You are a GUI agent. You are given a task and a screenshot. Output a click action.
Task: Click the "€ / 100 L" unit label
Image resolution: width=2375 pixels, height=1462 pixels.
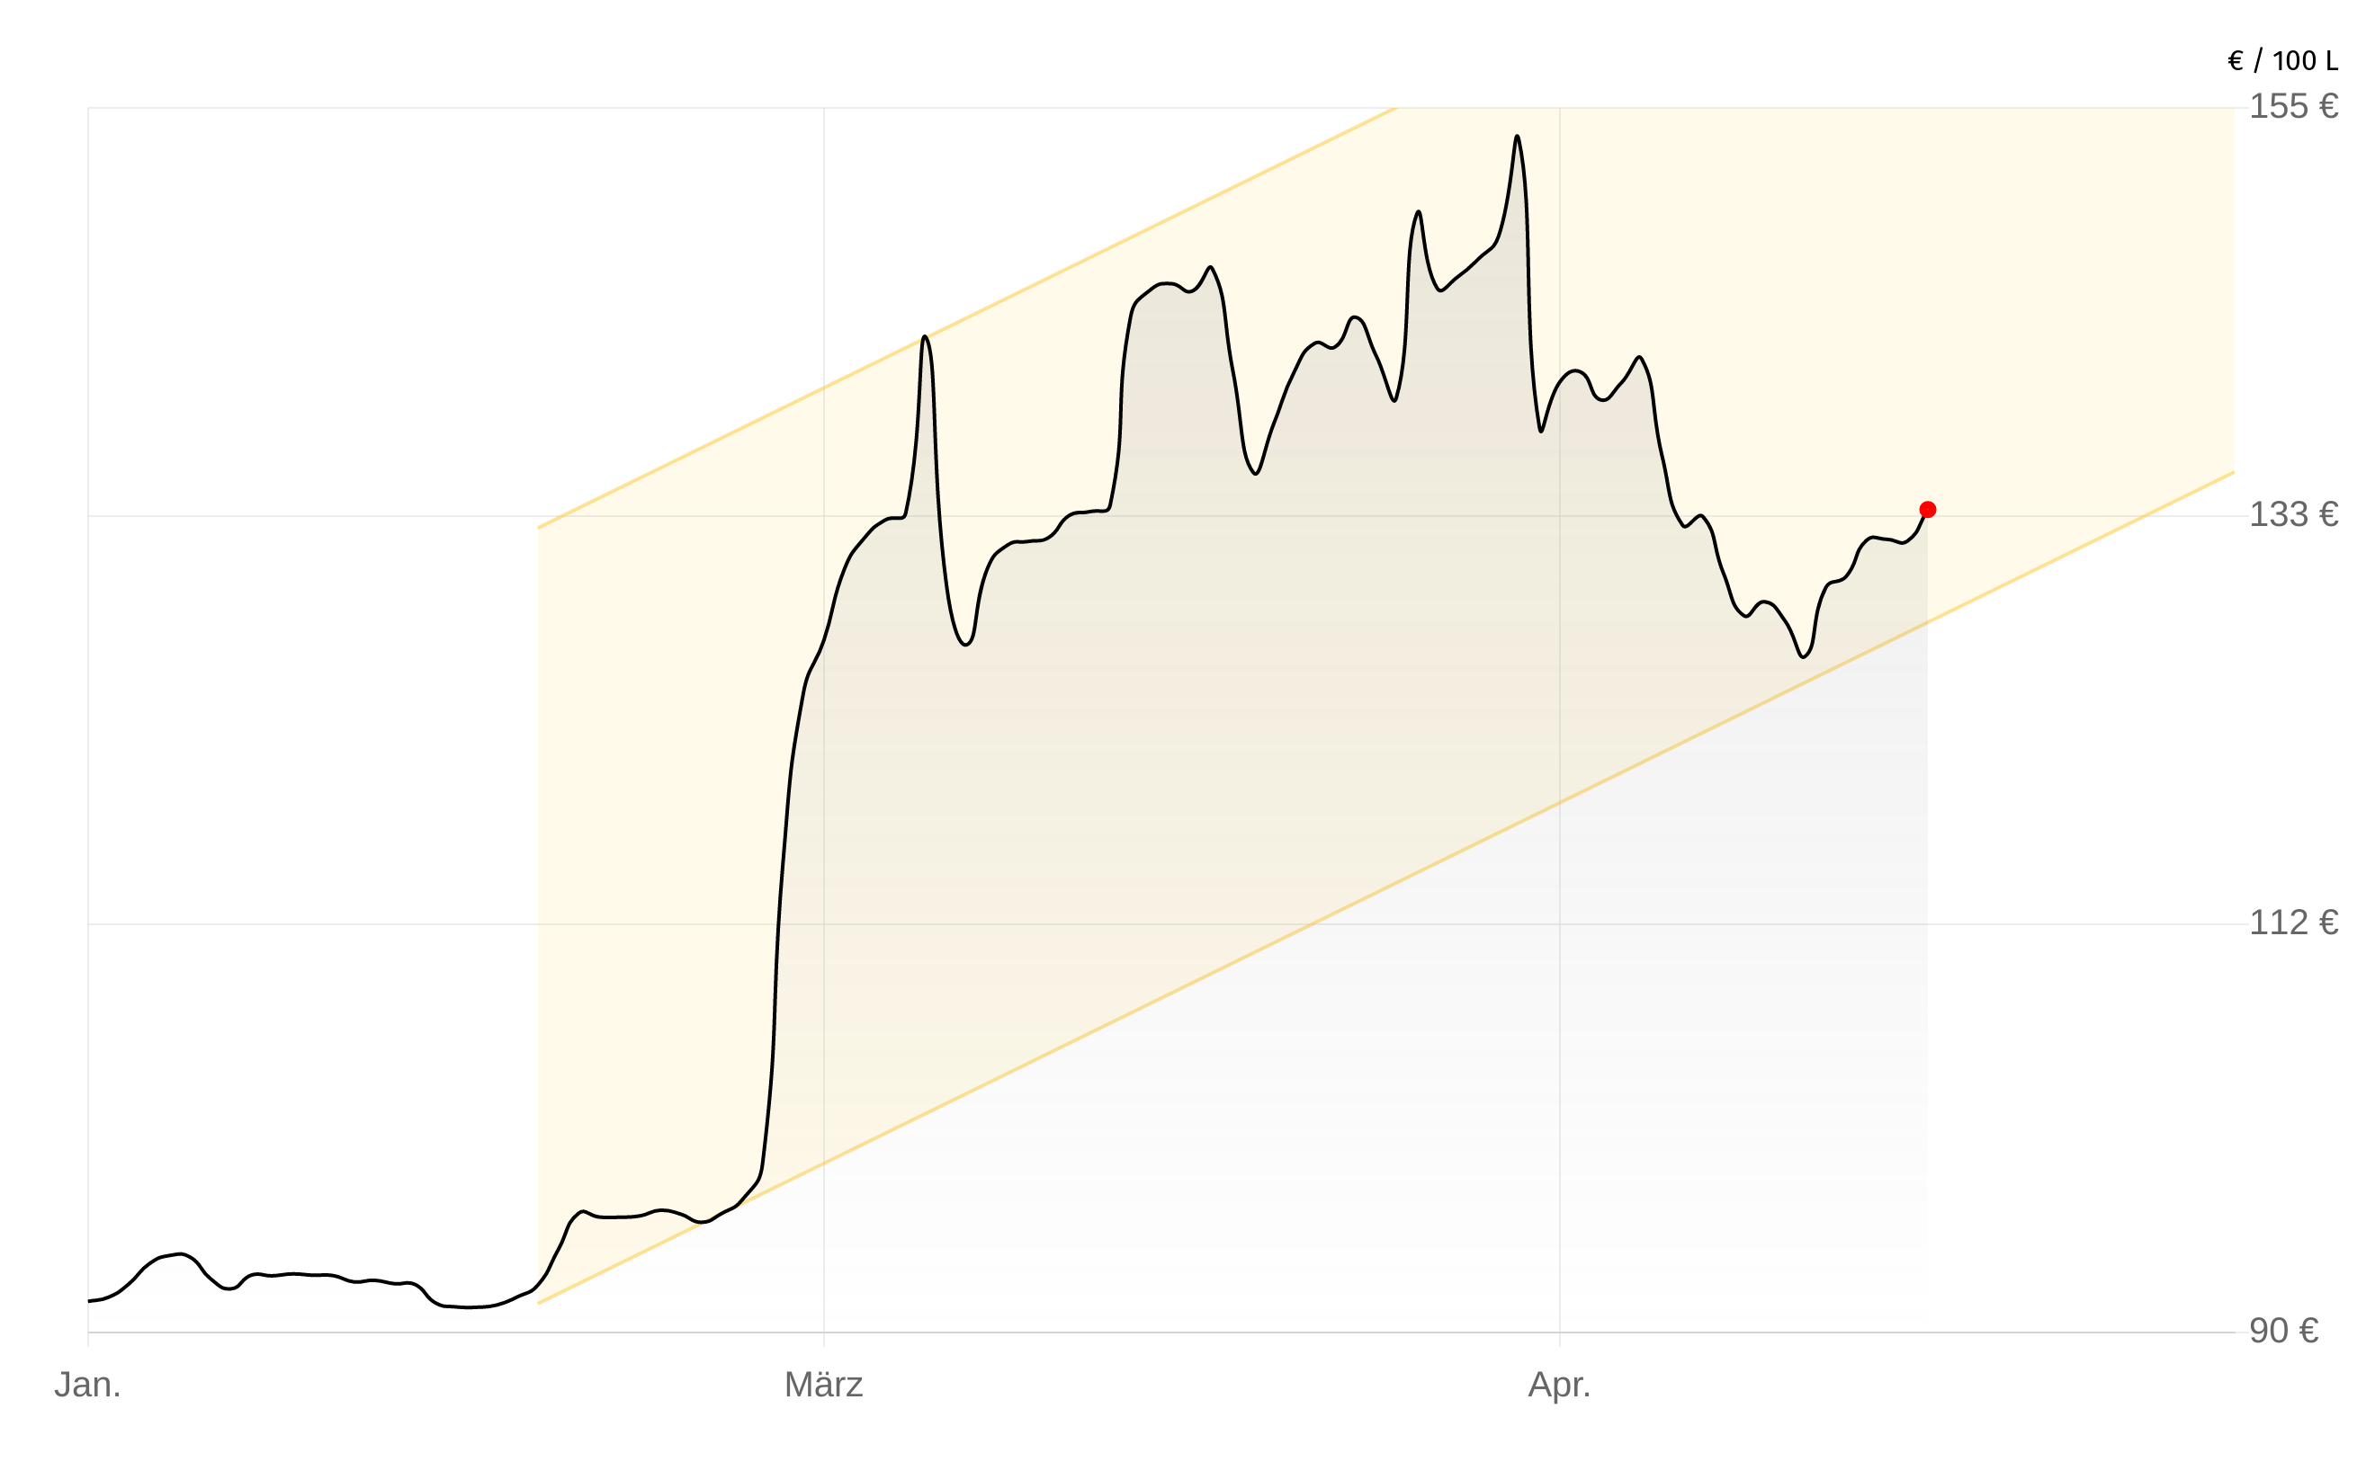coord(2282,61)
